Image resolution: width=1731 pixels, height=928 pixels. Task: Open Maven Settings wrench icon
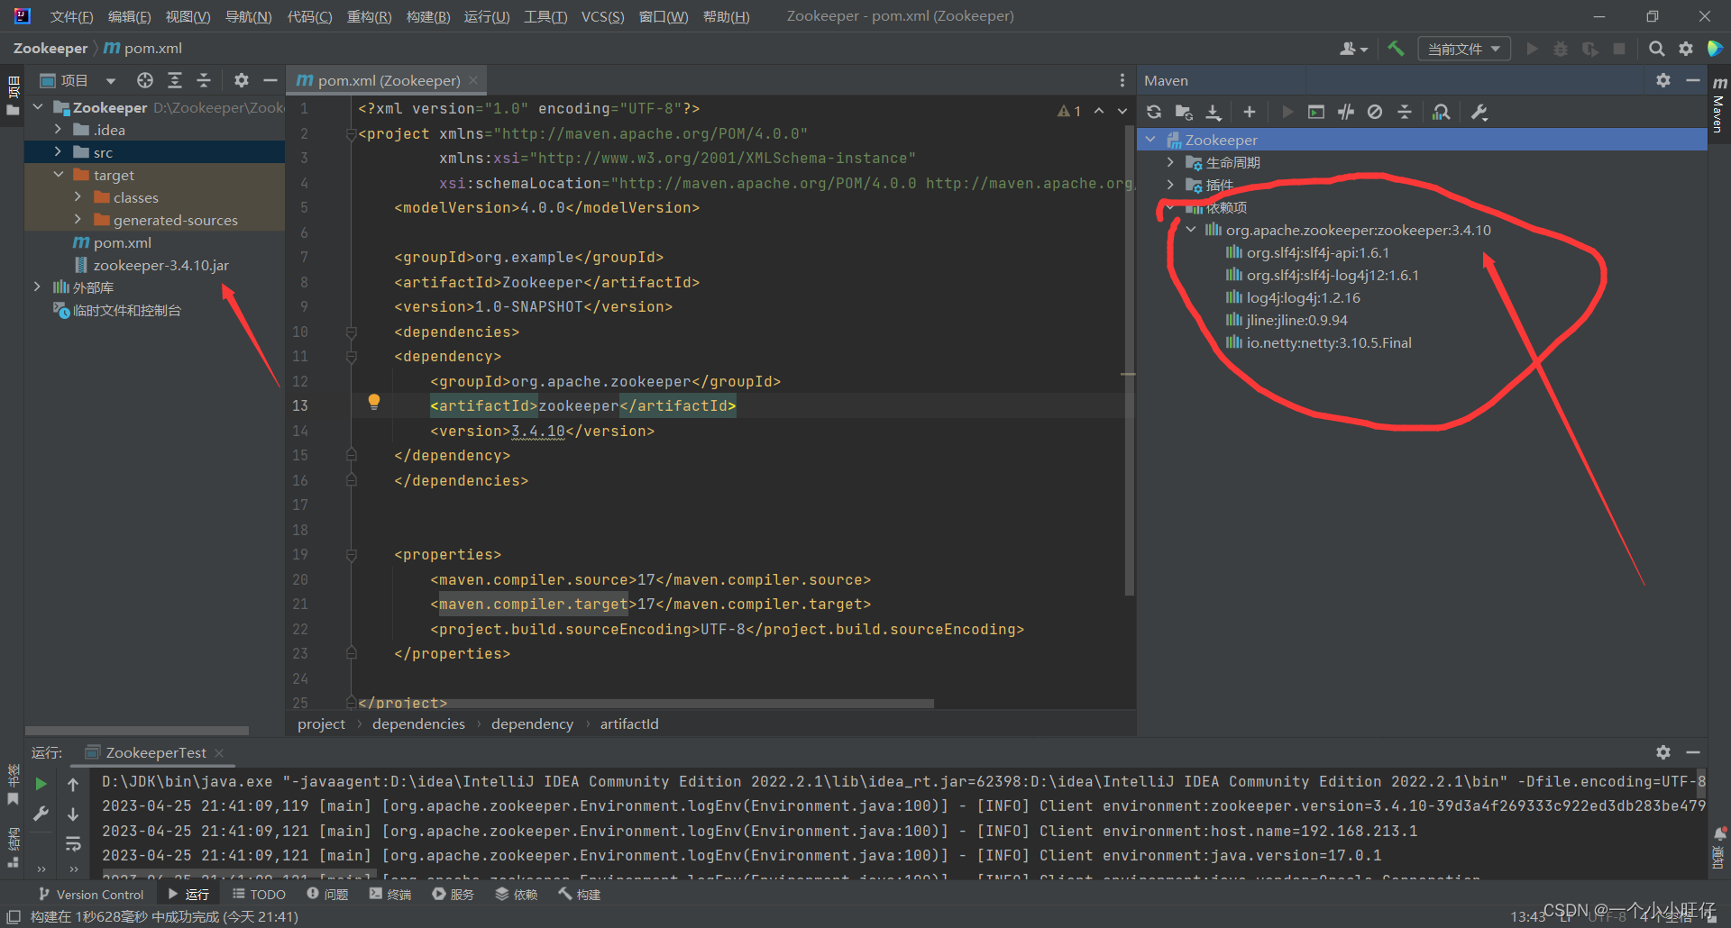coord(1479,112)
